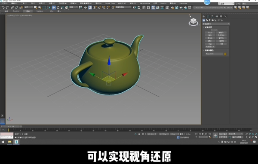Toggle the Window/Crossing selection icon

point(49,7)
